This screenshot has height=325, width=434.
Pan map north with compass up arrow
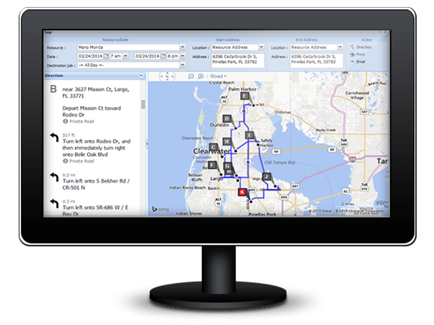tap(167, 73)
